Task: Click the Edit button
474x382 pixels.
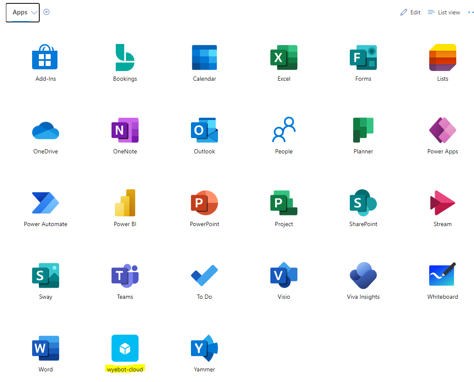Action: point(410,12)
